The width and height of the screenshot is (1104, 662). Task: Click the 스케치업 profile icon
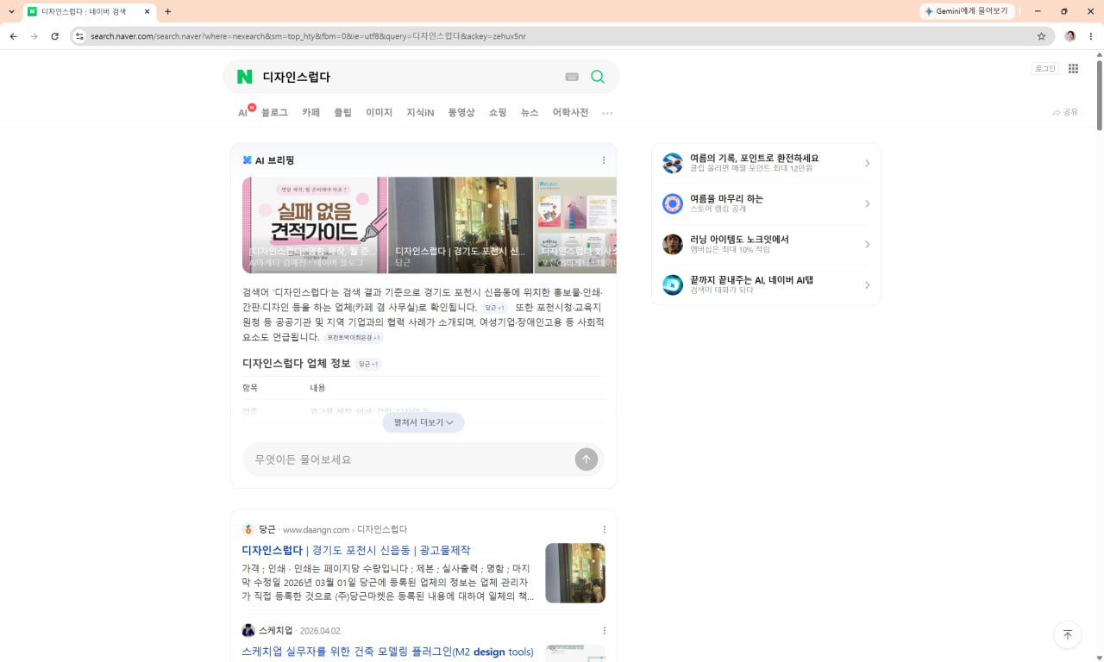tap(248, 630)
